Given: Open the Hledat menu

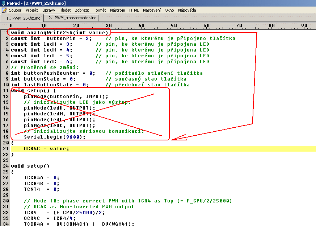Looking at the screenshot, I should coord(65,10).
